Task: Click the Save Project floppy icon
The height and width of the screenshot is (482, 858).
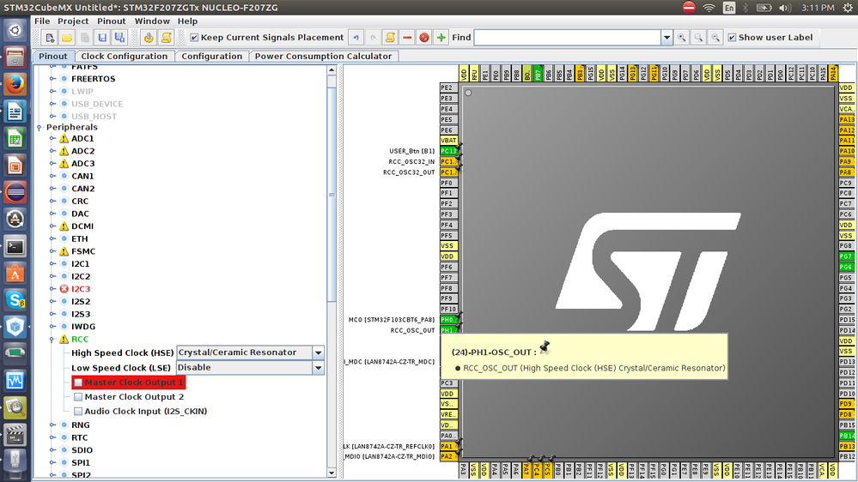Action: tap(102, 38)
